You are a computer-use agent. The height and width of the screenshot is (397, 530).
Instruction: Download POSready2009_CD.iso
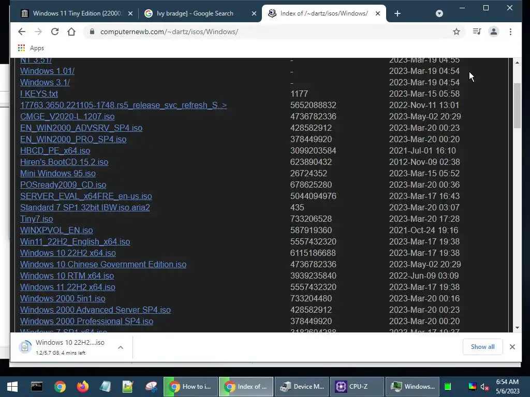(x=63, y=185)
